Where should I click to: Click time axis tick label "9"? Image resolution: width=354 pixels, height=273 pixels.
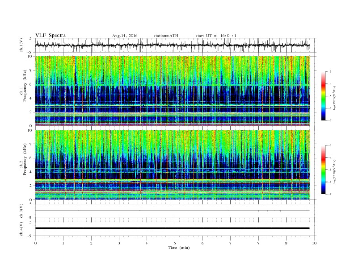(286, 243)
